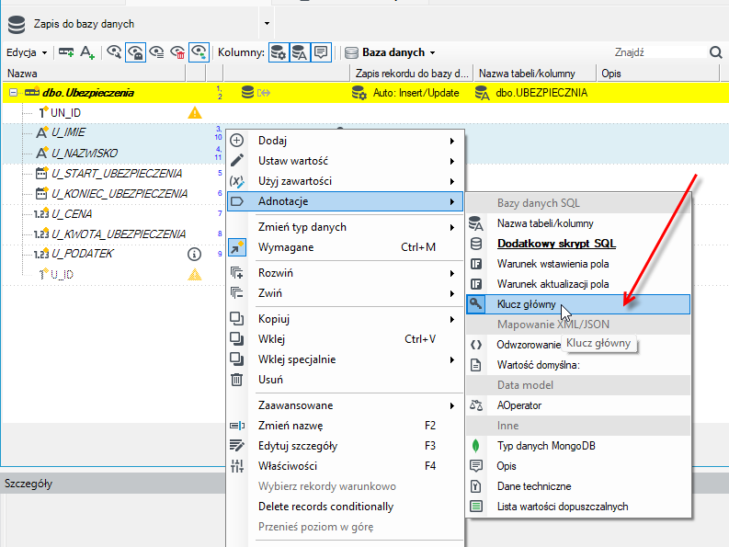Select the U_NAZWISKO field row
This screenshot has width=729, height=547.
click(85, 153)
